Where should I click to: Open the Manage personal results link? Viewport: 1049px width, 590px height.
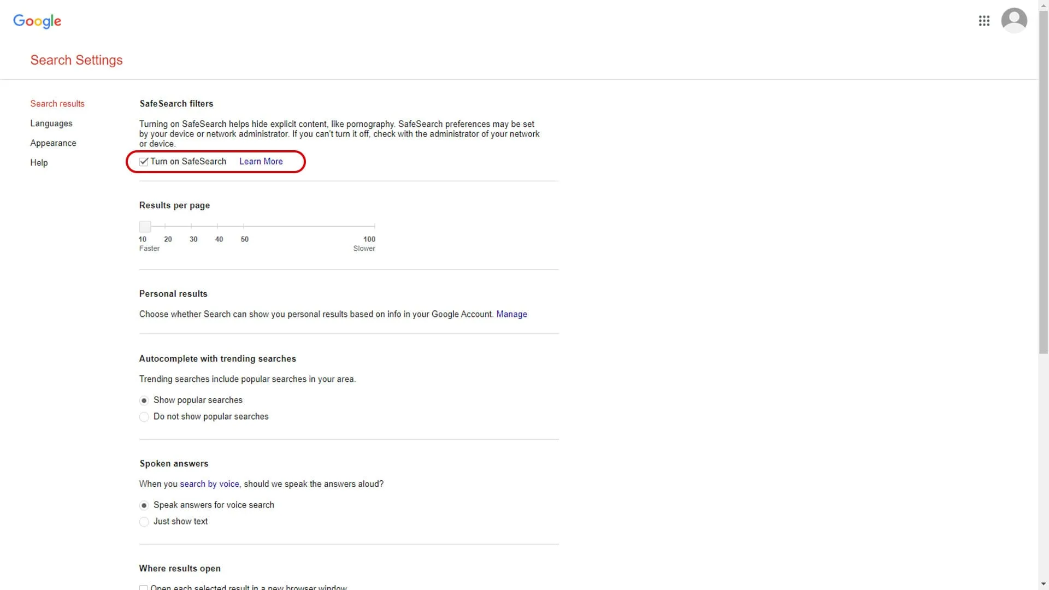coord(511,314)
